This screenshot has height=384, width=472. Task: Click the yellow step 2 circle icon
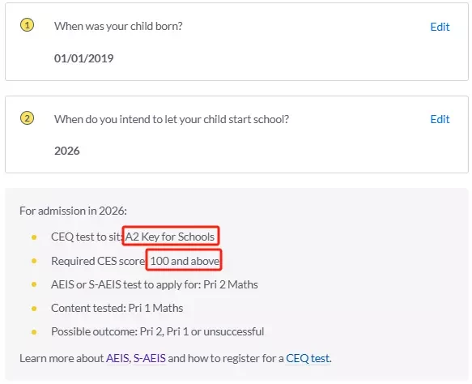coord(27,118)
